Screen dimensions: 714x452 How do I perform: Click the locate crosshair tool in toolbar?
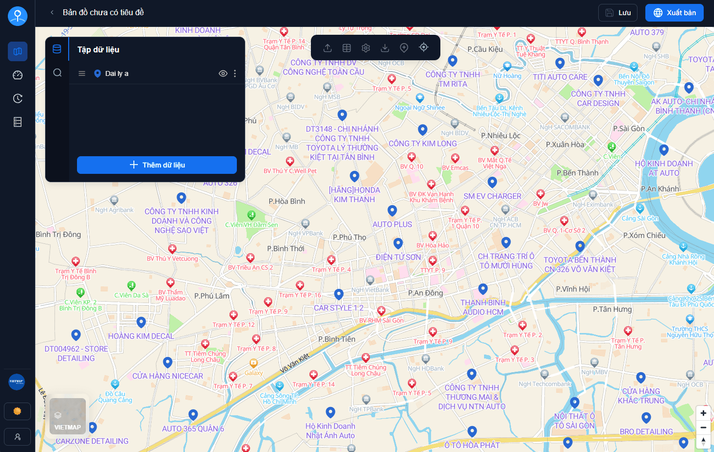[x=424, y=48]
